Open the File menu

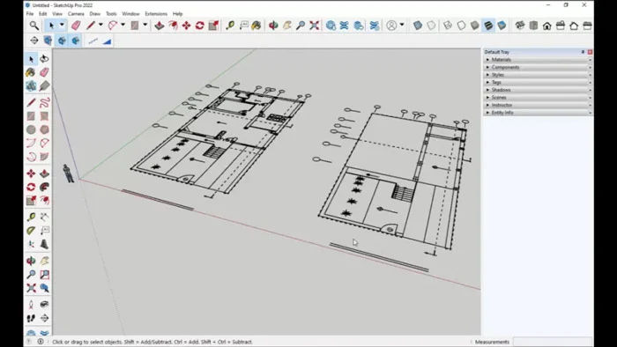click(x=30, y=14)
